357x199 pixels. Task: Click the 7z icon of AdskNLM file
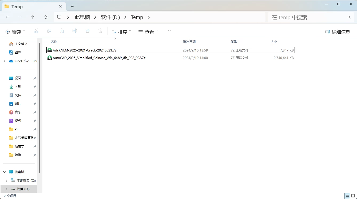point(50,50)
